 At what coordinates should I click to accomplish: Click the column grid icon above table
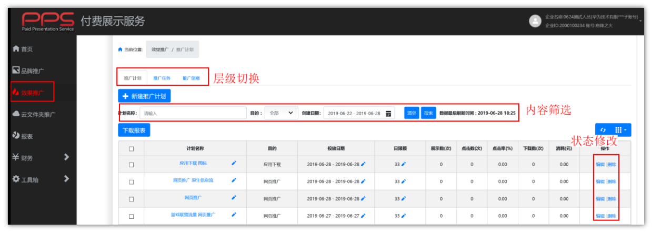point(618,129)
